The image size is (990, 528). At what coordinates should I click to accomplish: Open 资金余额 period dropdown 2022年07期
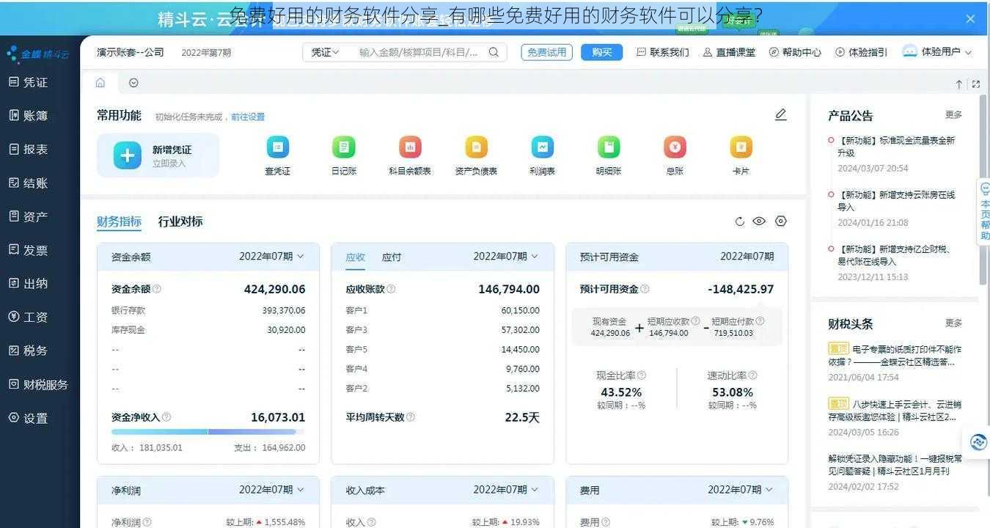click(271, 257)
